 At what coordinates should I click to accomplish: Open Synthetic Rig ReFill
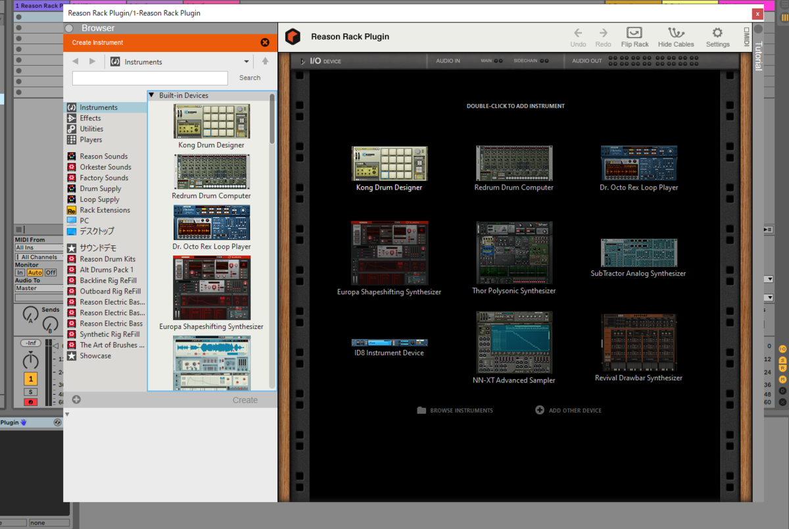pos(105,334)
